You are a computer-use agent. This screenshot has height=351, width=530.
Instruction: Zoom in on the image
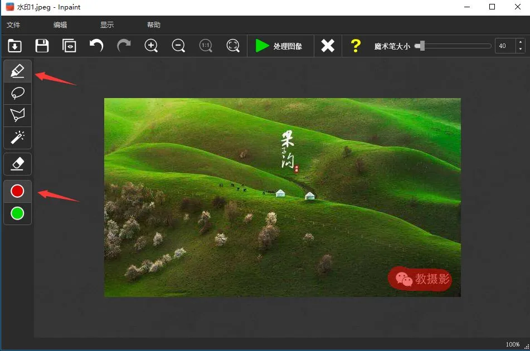coord(151,46)
